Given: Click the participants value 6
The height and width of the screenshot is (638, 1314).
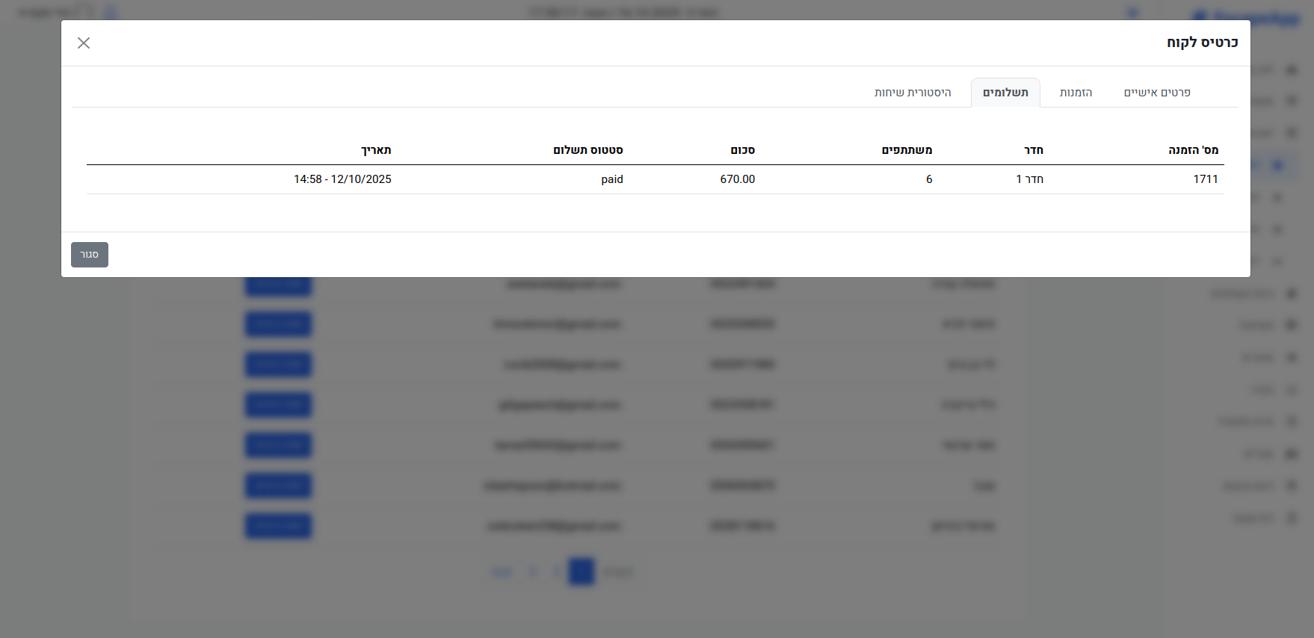Looking at the screenshot, I should (929, 179).
